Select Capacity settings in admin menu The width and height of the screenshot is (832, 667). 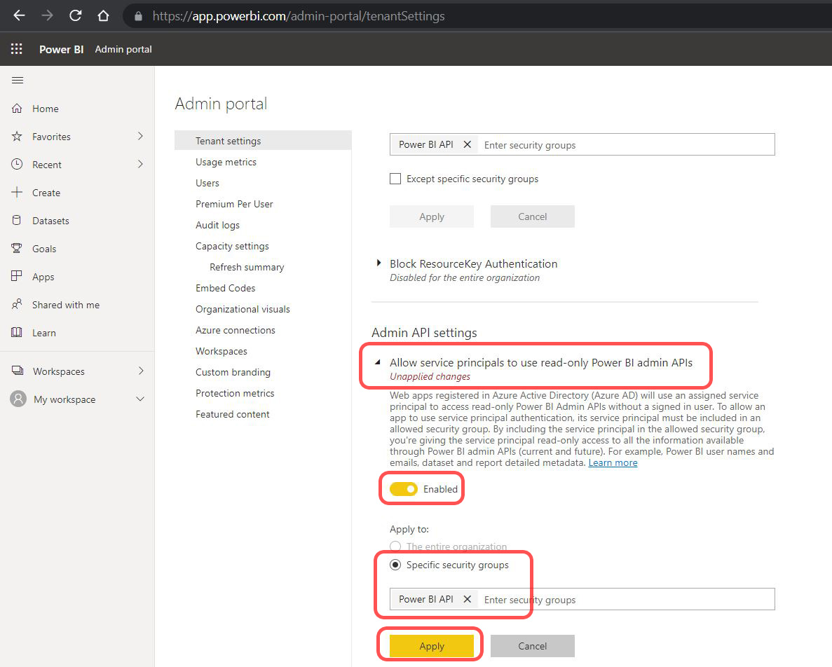point(232,246)
